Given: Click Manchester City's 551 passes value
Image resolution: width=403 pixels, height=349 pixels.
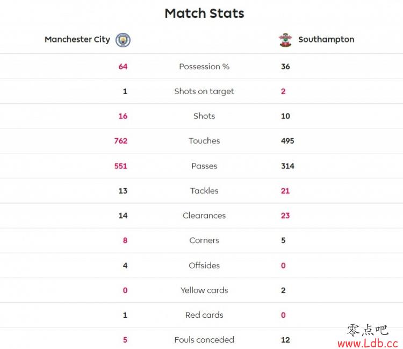Looking at the screenshot, I should click(x=121, y=166).
